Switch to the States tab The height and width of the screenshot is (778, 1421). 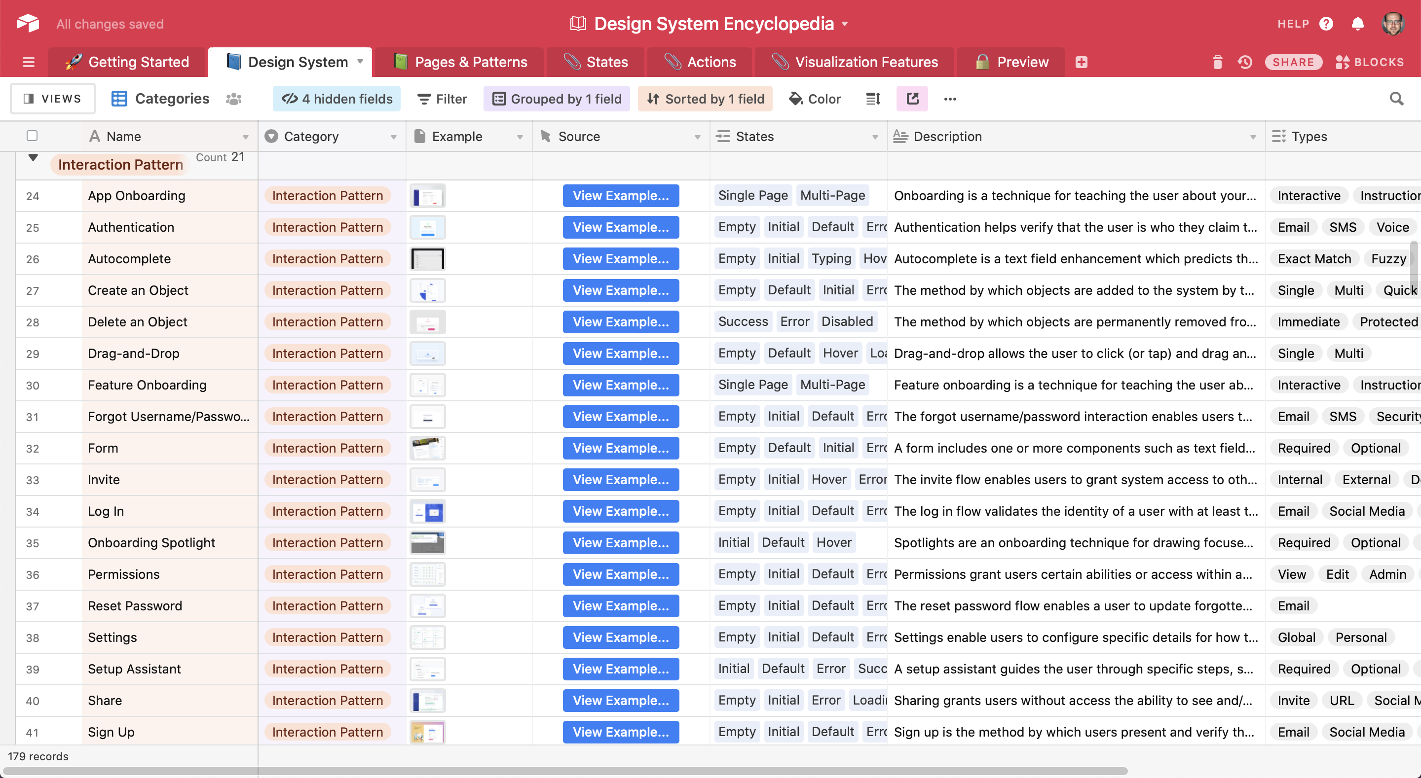click(x=595, y=62)
